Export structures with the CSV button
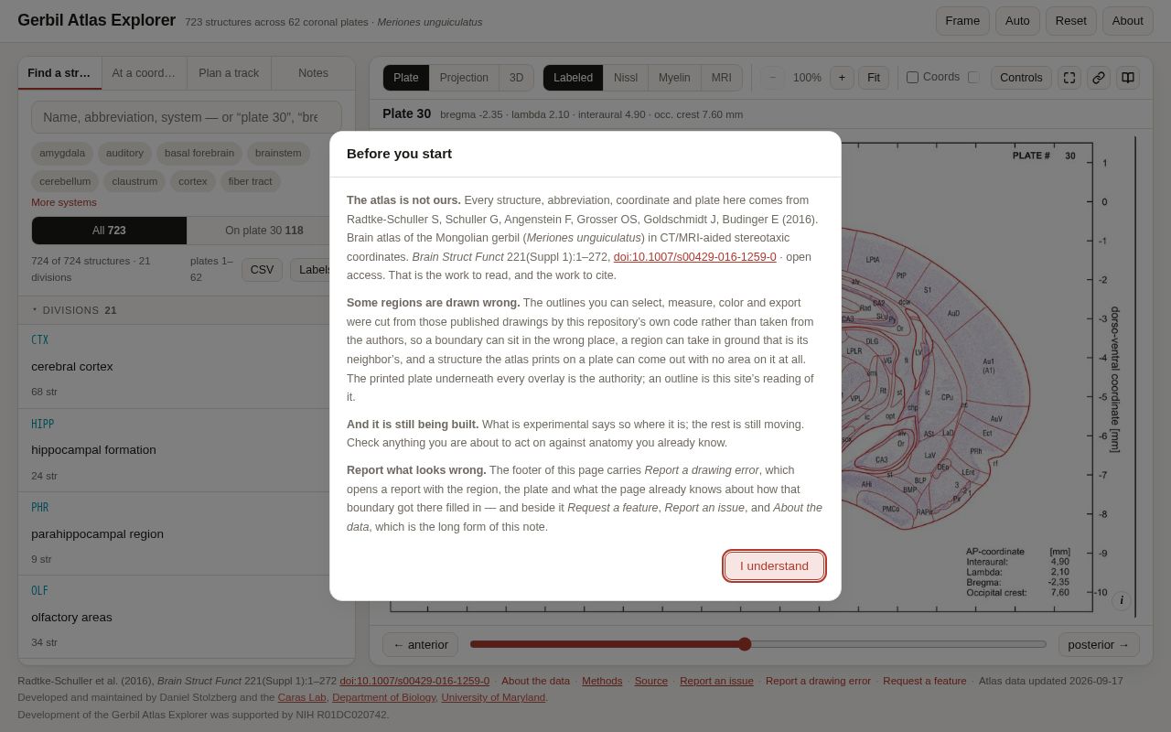The image size is (1171, 732). (x=262, y=270)
